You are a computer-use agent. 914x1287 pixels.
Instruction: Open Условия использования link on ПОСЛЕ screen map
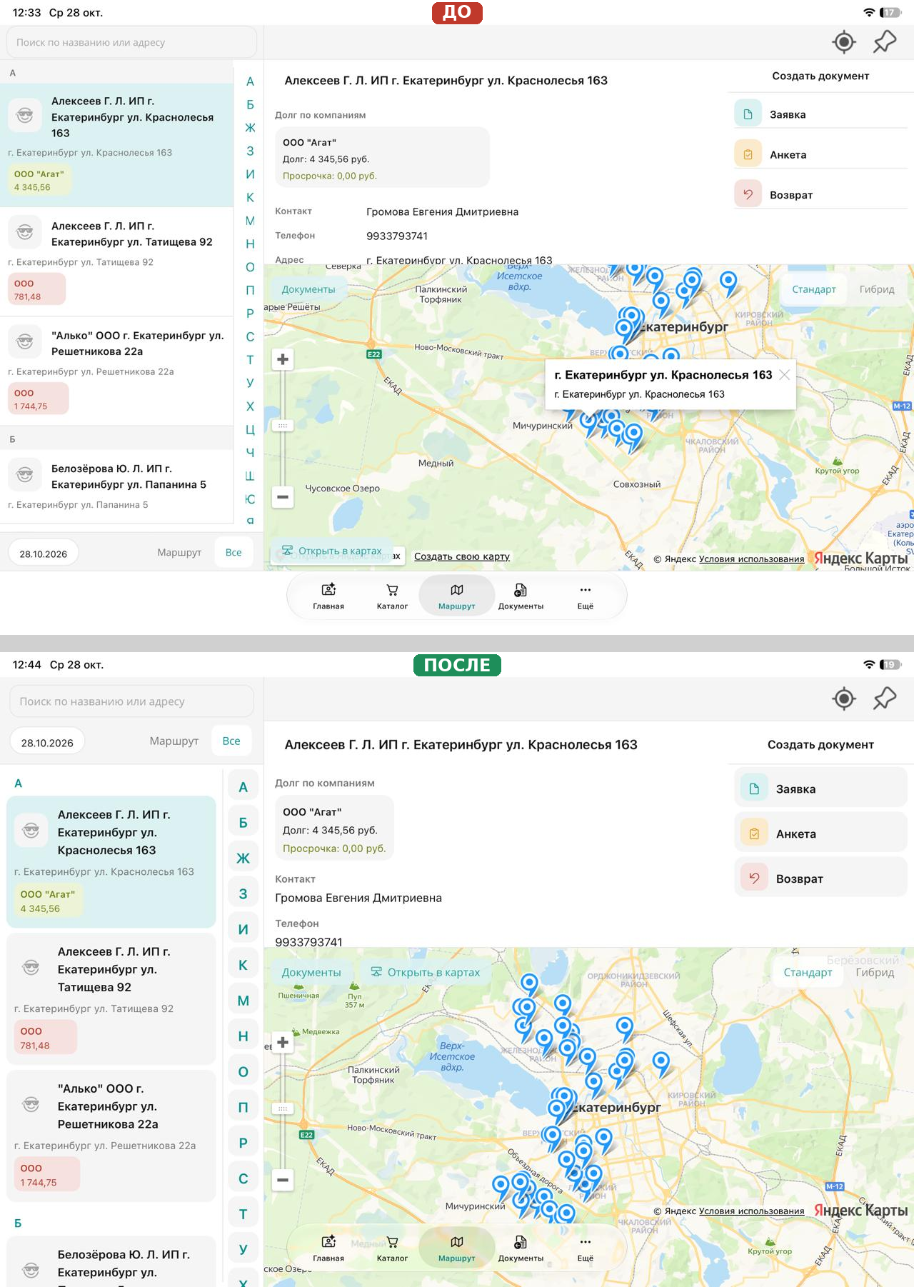[751, 1211]
